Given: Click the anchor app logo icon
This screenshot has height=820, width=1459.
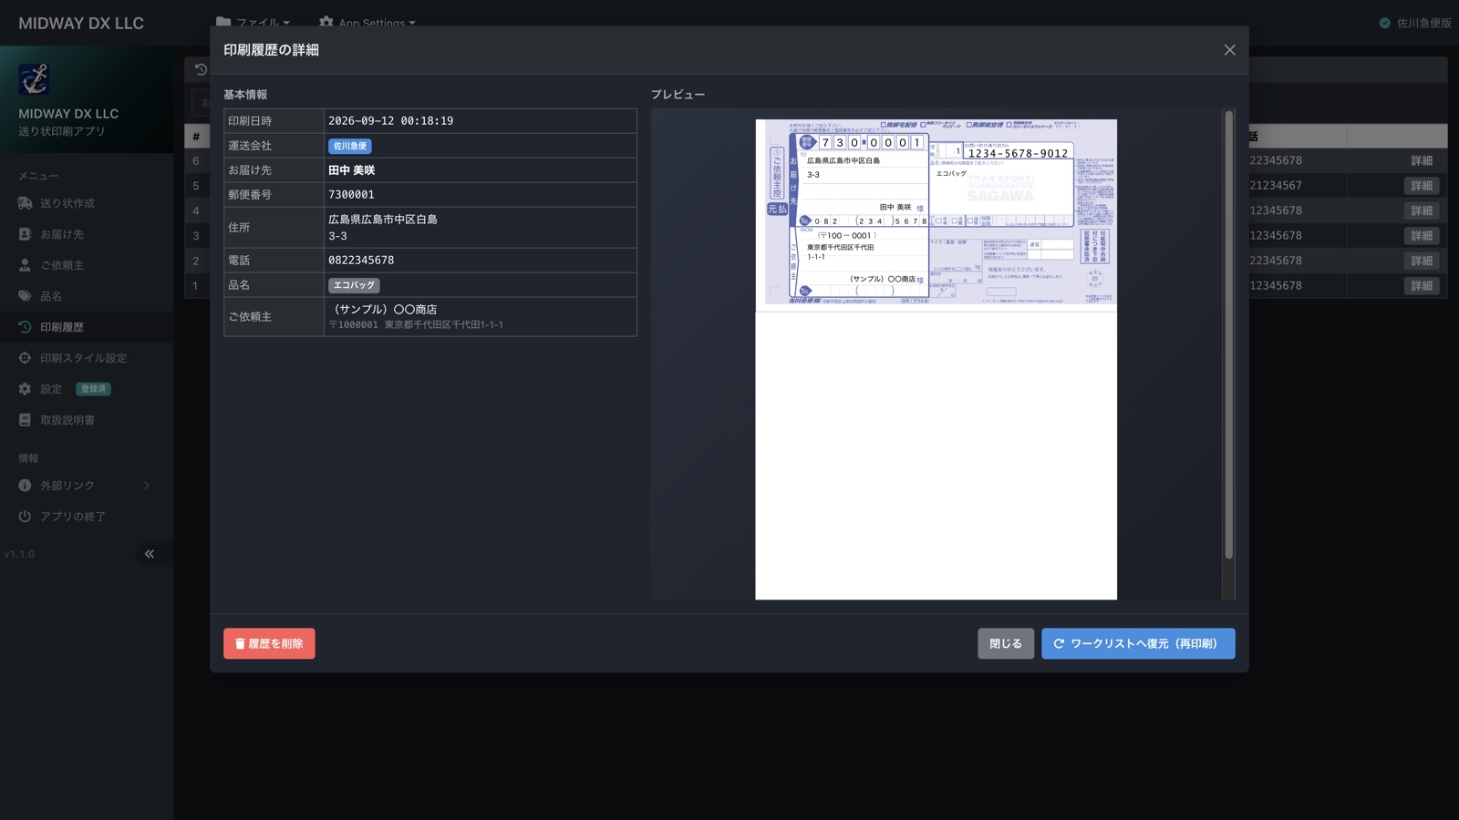Looking at the screenshot, I should pyautogui.click(x=35, y=79).
